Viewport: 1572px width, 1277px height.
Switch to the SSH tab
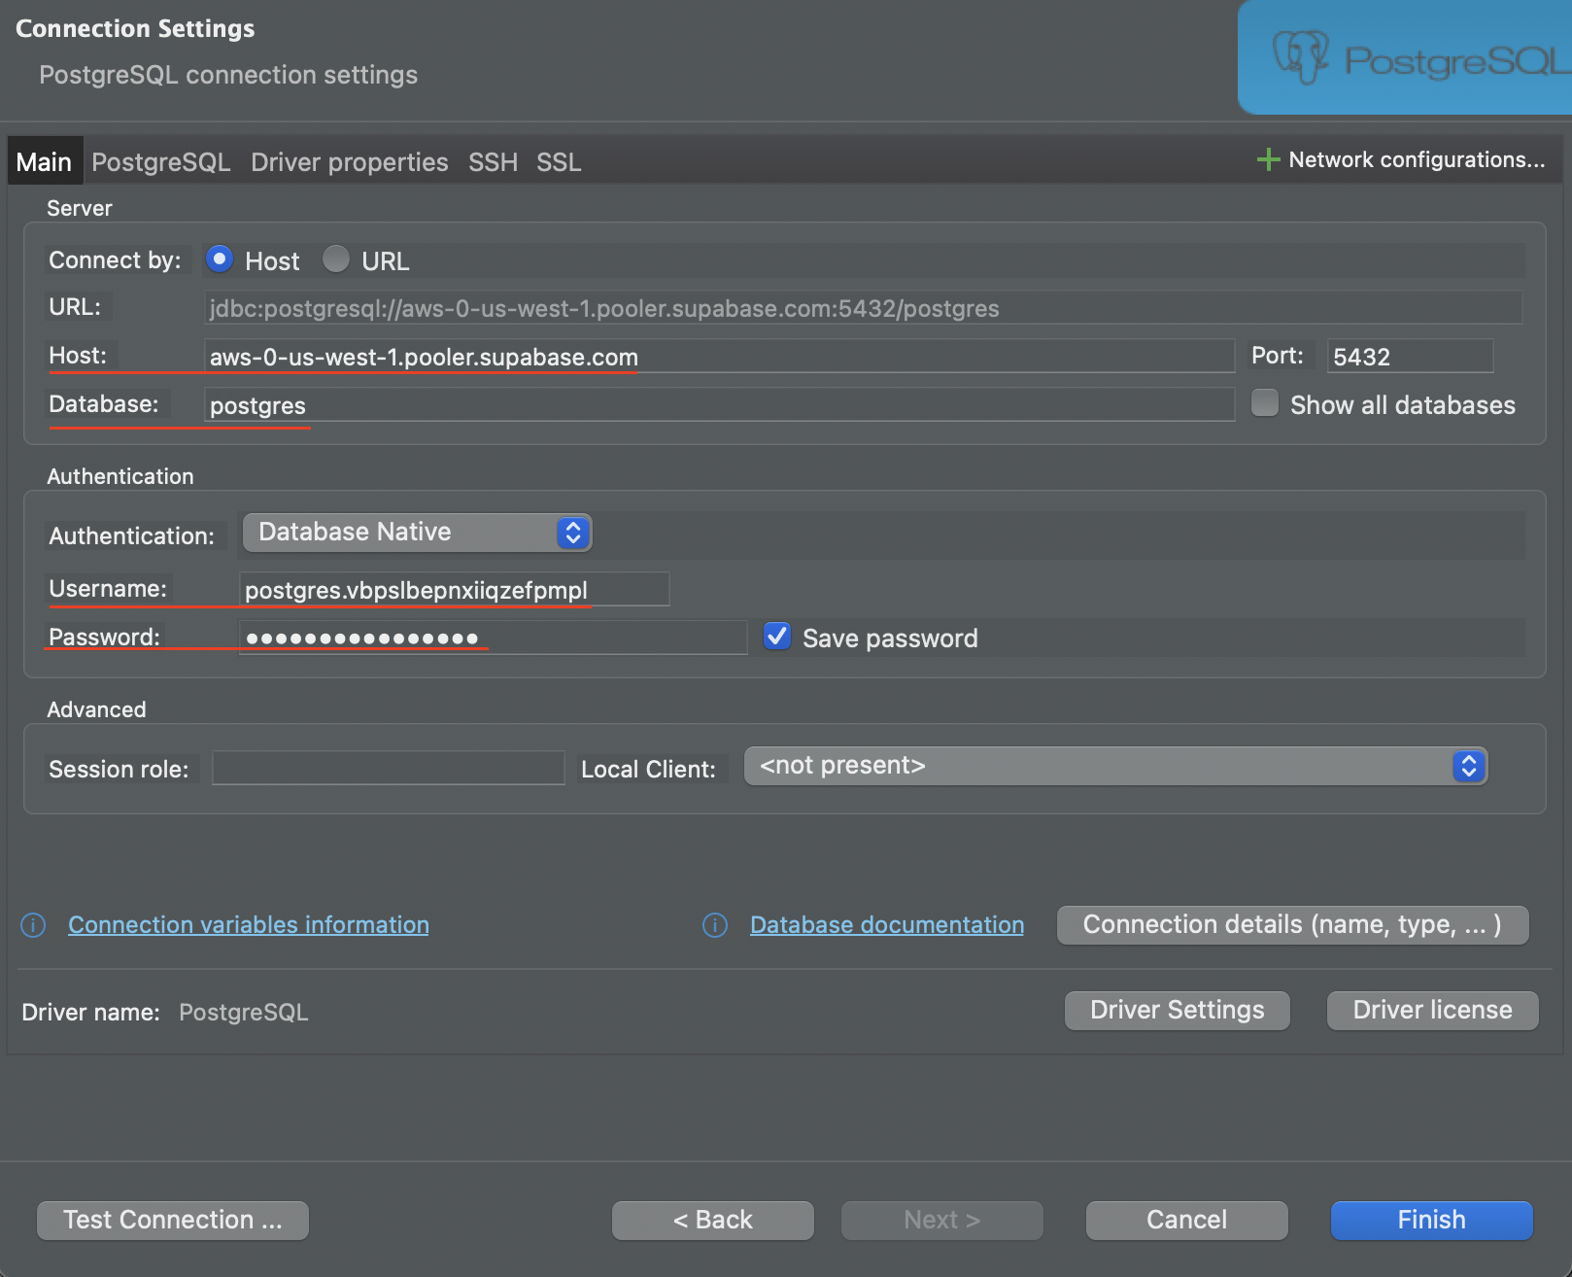pos(493,162)
